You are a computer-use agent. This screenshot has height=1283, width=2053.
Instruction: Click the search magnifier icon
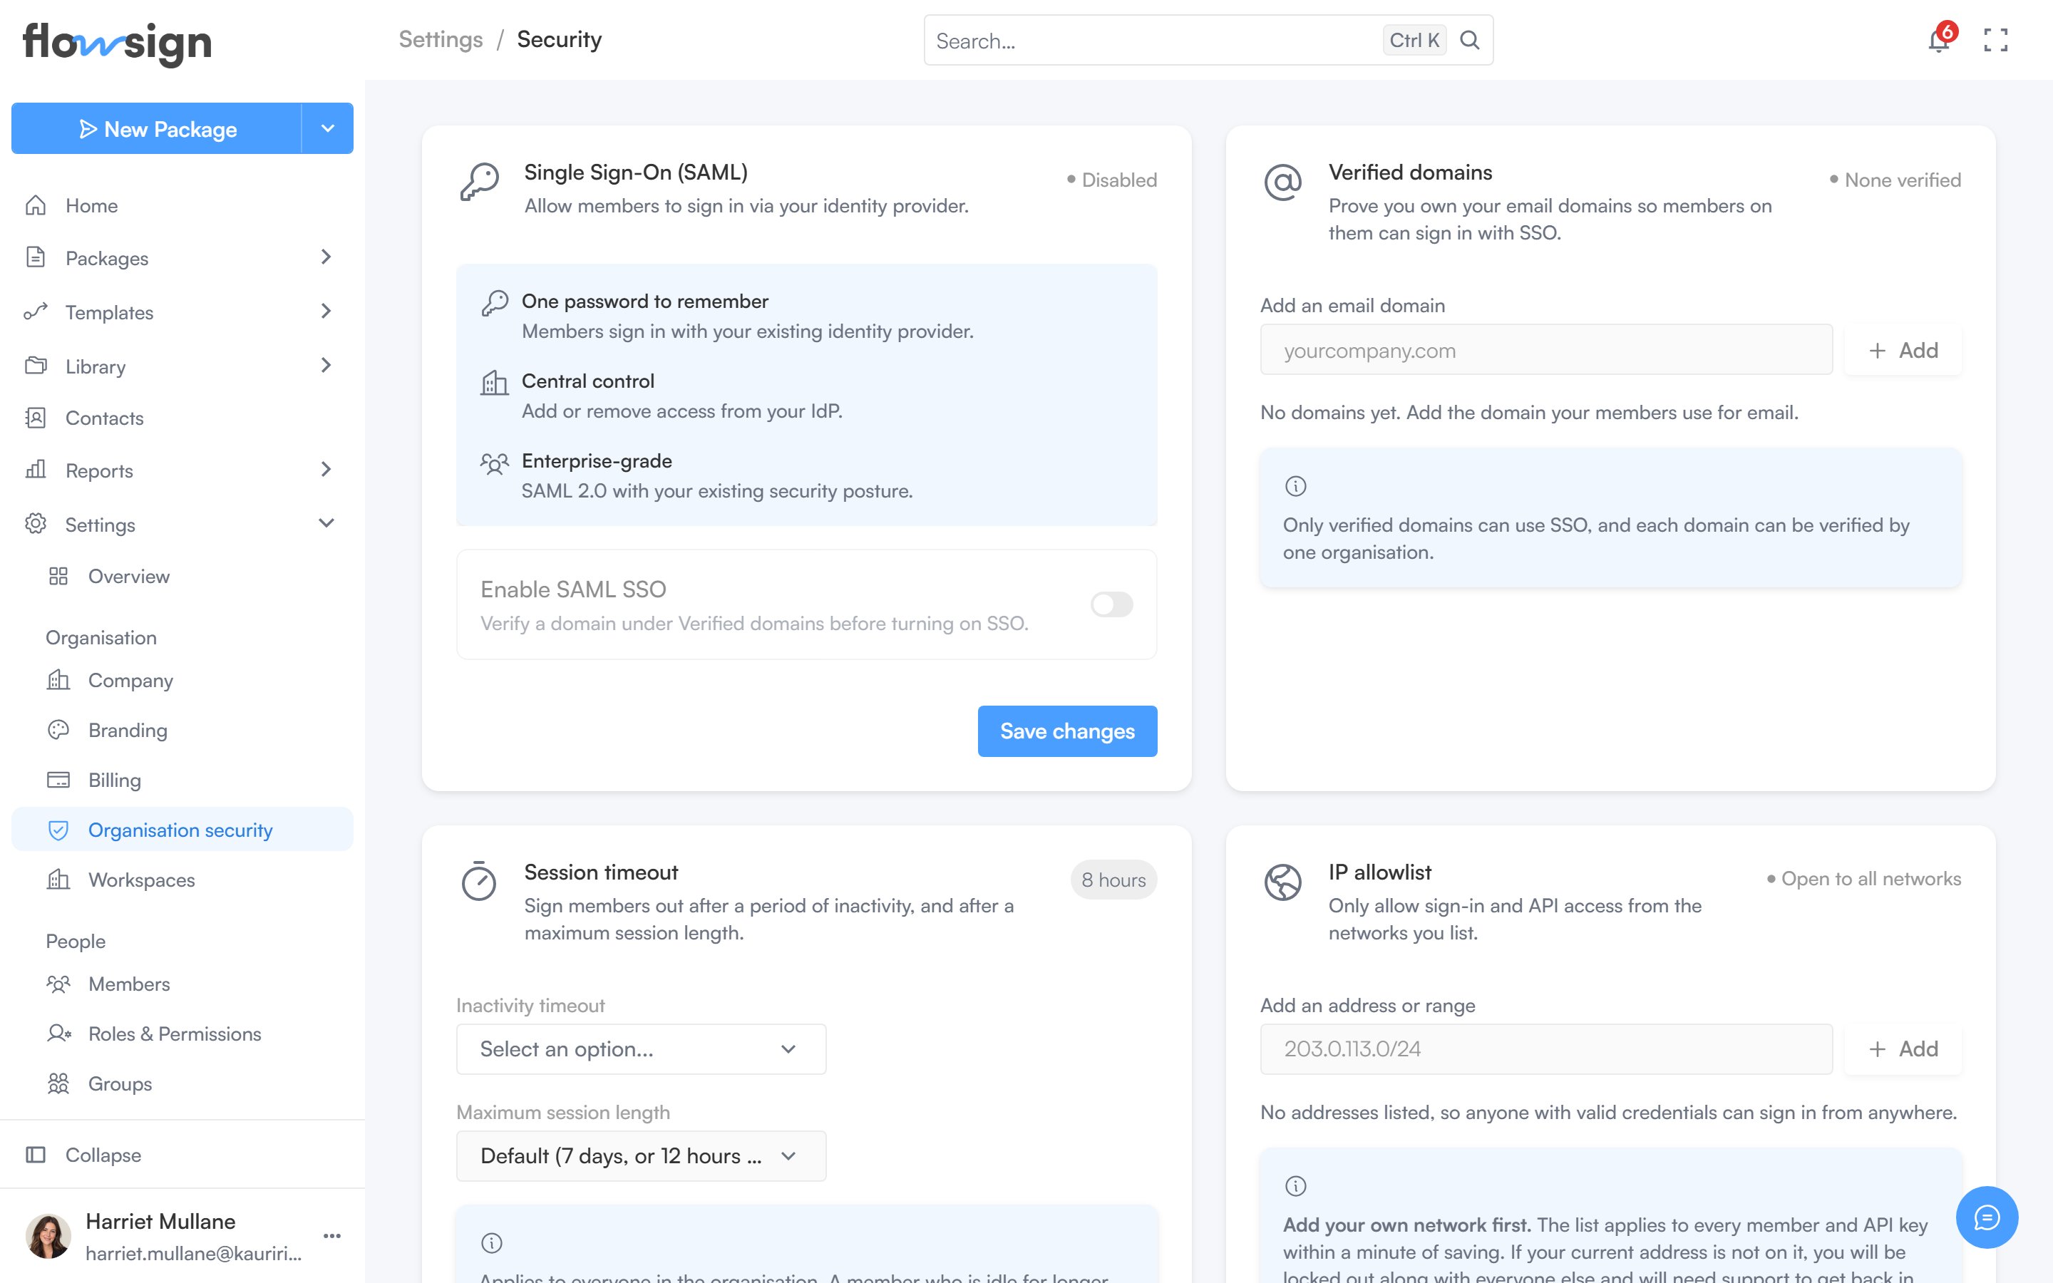tap(1469, 40)
